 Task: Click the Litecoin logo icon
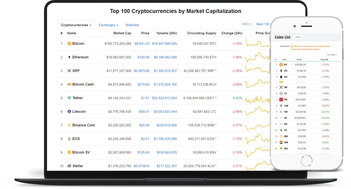point(69,112)
